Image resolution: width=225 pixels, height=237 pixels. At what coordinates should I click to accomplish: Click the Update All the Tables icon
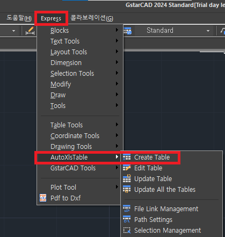click(127, 189)
